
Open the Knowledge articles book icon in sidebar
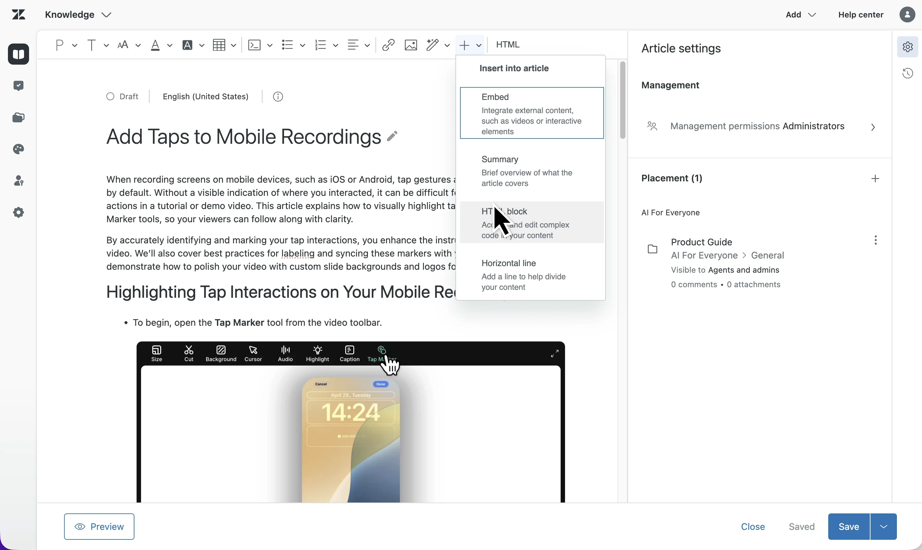pos(18,54)
